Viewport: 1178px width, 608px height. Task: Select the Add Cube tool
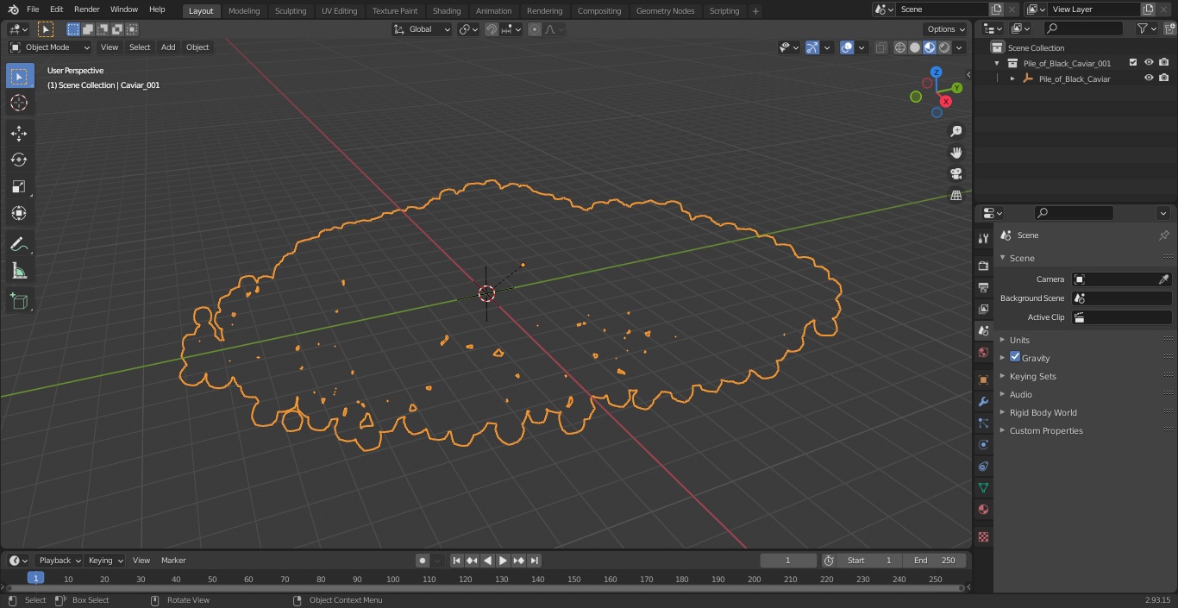(19, 301)
